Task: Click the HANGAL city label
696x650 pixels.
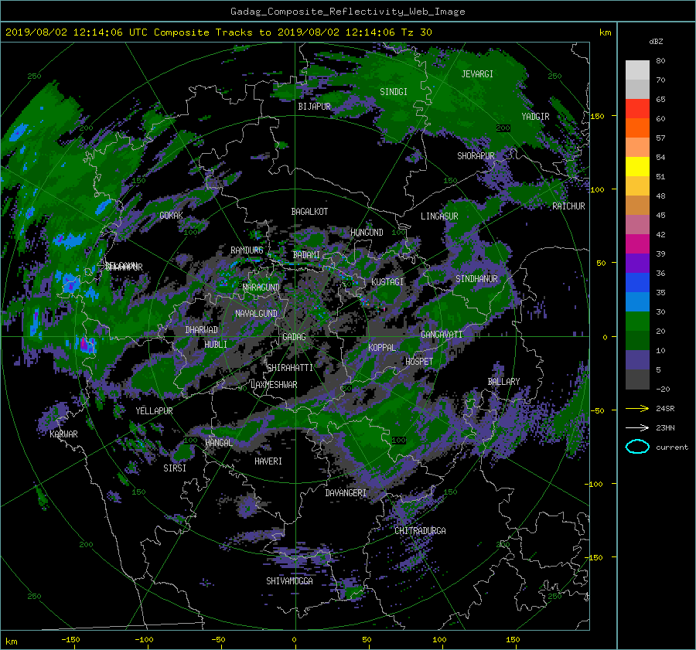Action: click(218, 443)
